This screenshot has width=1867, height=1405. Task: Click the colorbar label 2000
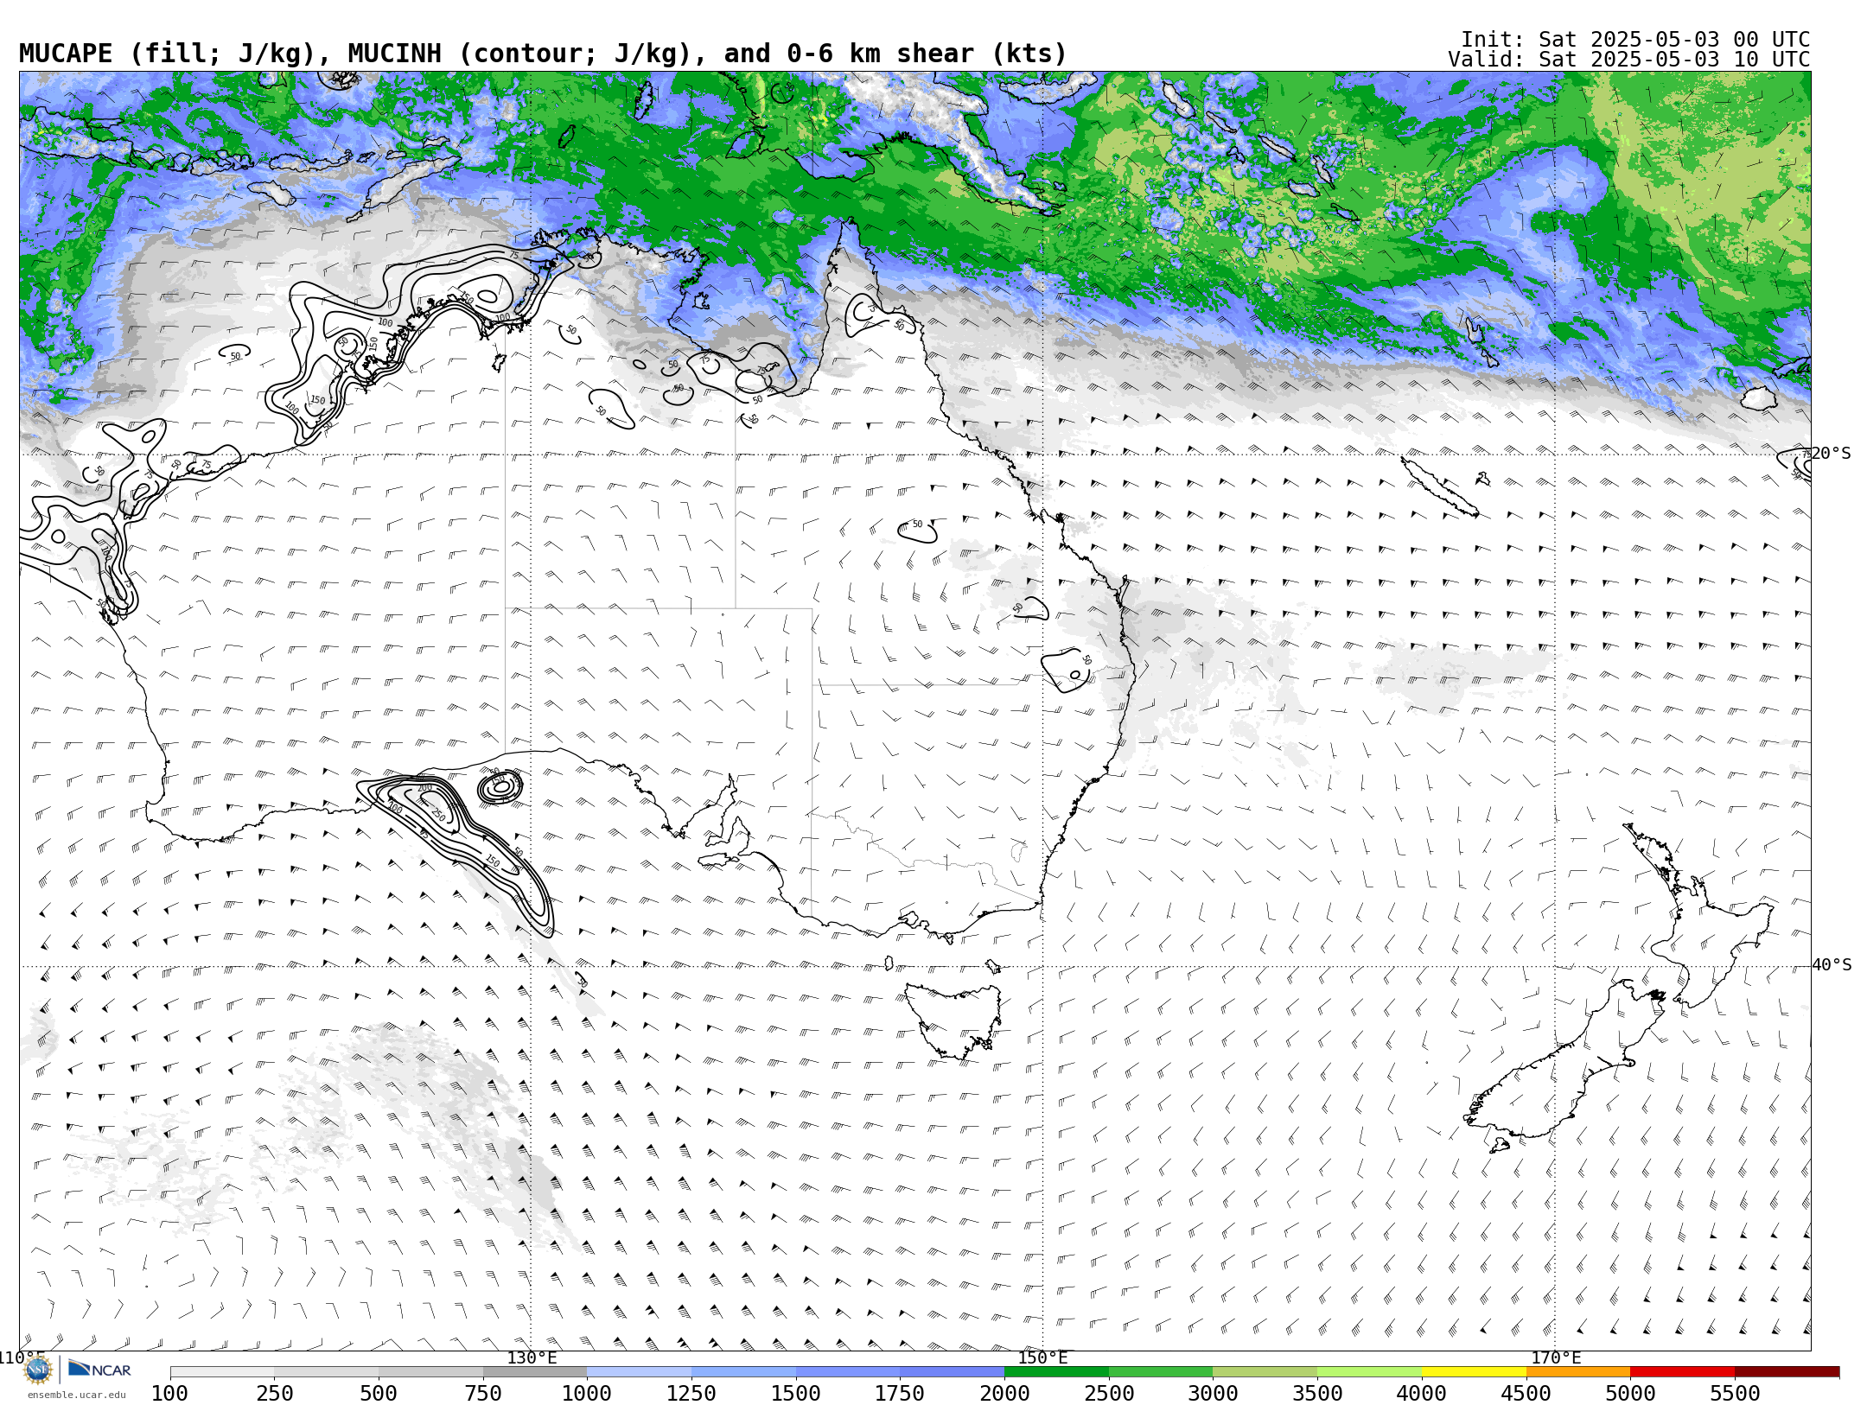[x=1004, y=1394]
